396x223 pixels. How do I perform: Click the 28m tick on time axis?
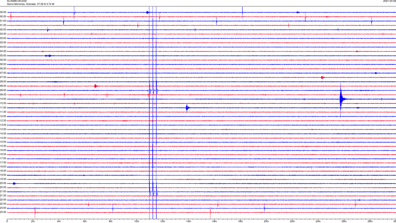coord(370,221)
